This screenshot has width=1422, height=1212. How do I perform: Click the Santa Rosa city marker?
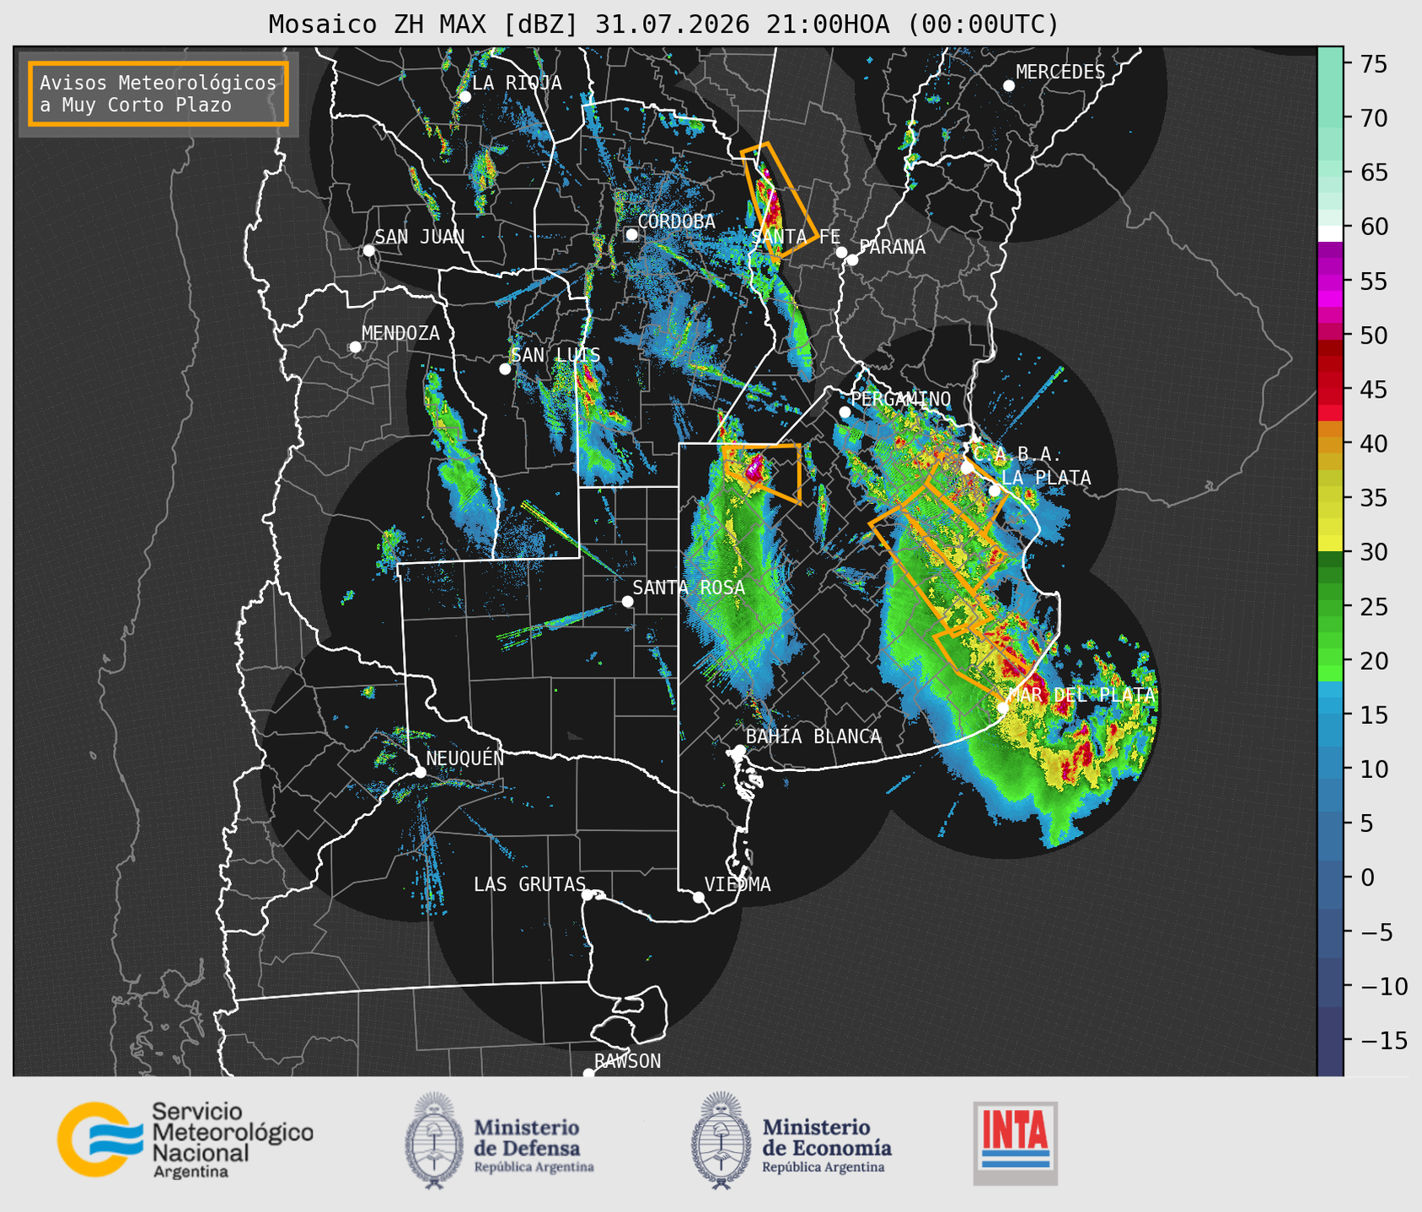click(x=627, y=601)
